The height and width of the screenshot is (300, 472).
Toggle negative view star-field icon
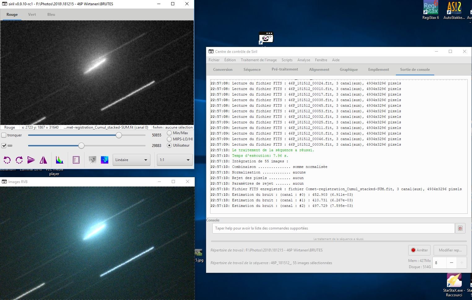tap(92, 160)
